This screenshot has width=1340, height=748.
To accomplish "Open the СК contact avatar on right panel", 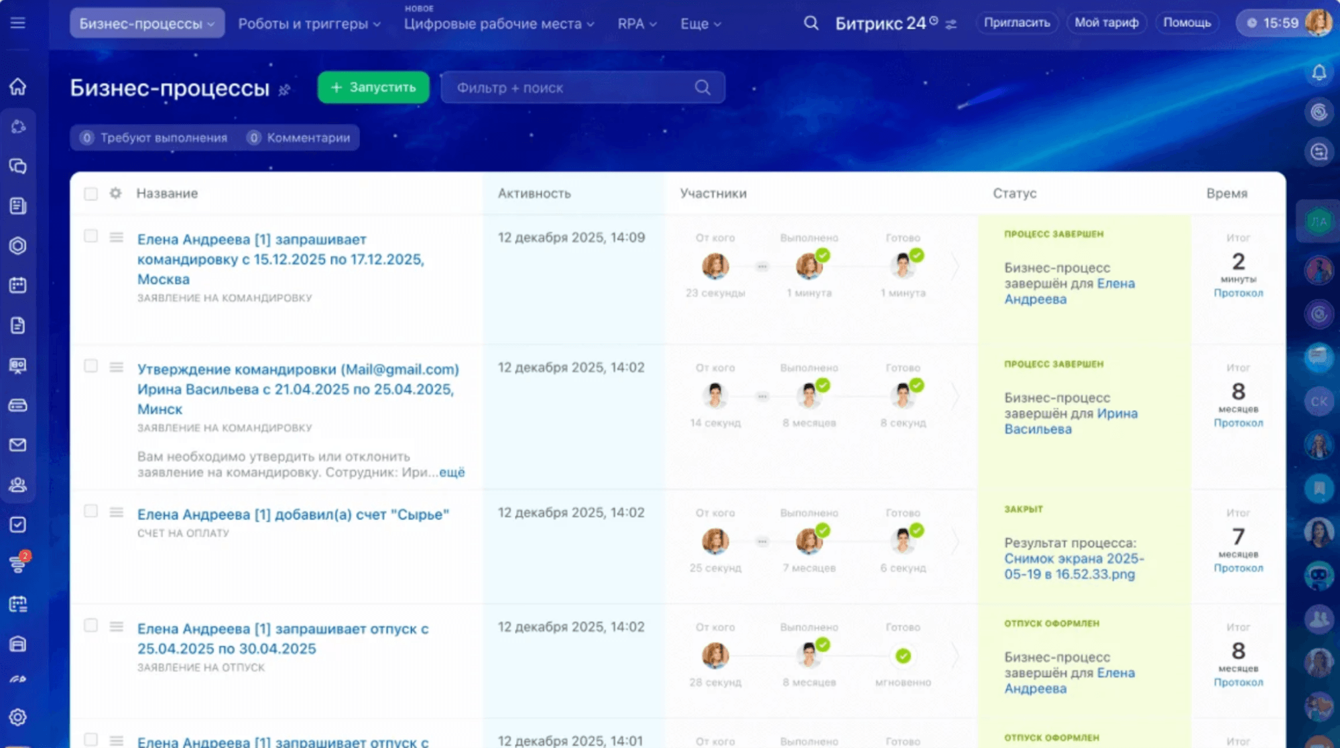I will [1319, 401].
